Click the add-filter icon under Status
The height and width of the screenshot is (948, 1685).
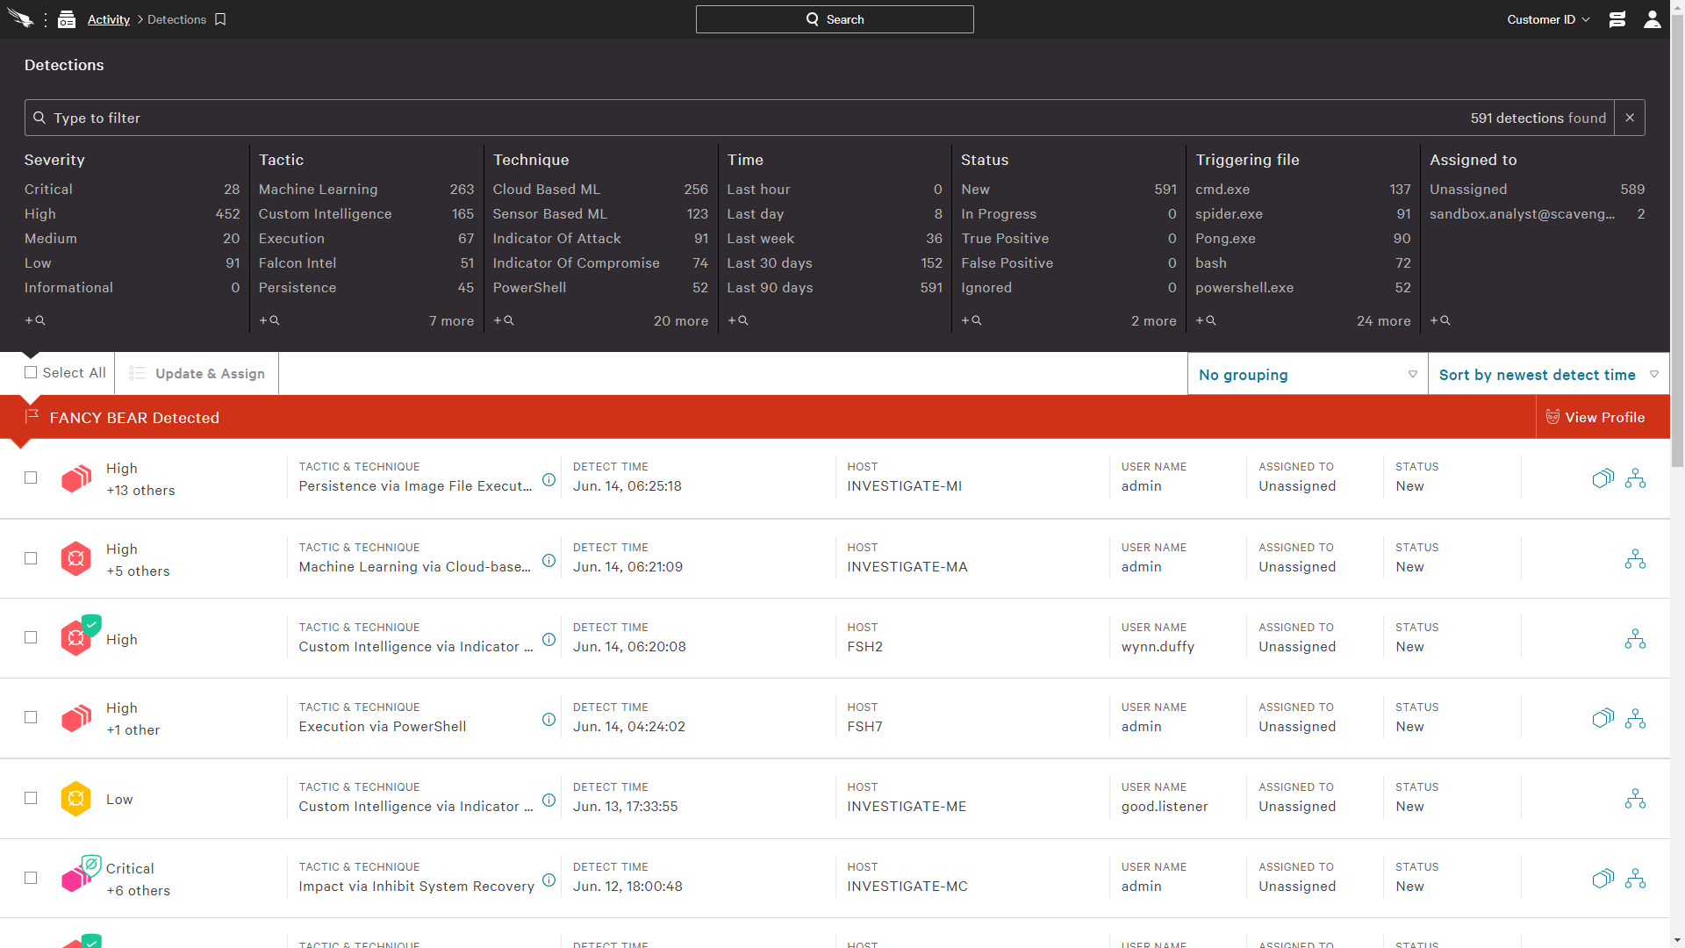(x=972, y=320)
